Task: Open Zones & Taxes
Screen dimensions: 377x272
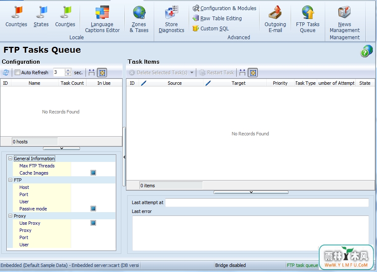Action: [139, 19]
